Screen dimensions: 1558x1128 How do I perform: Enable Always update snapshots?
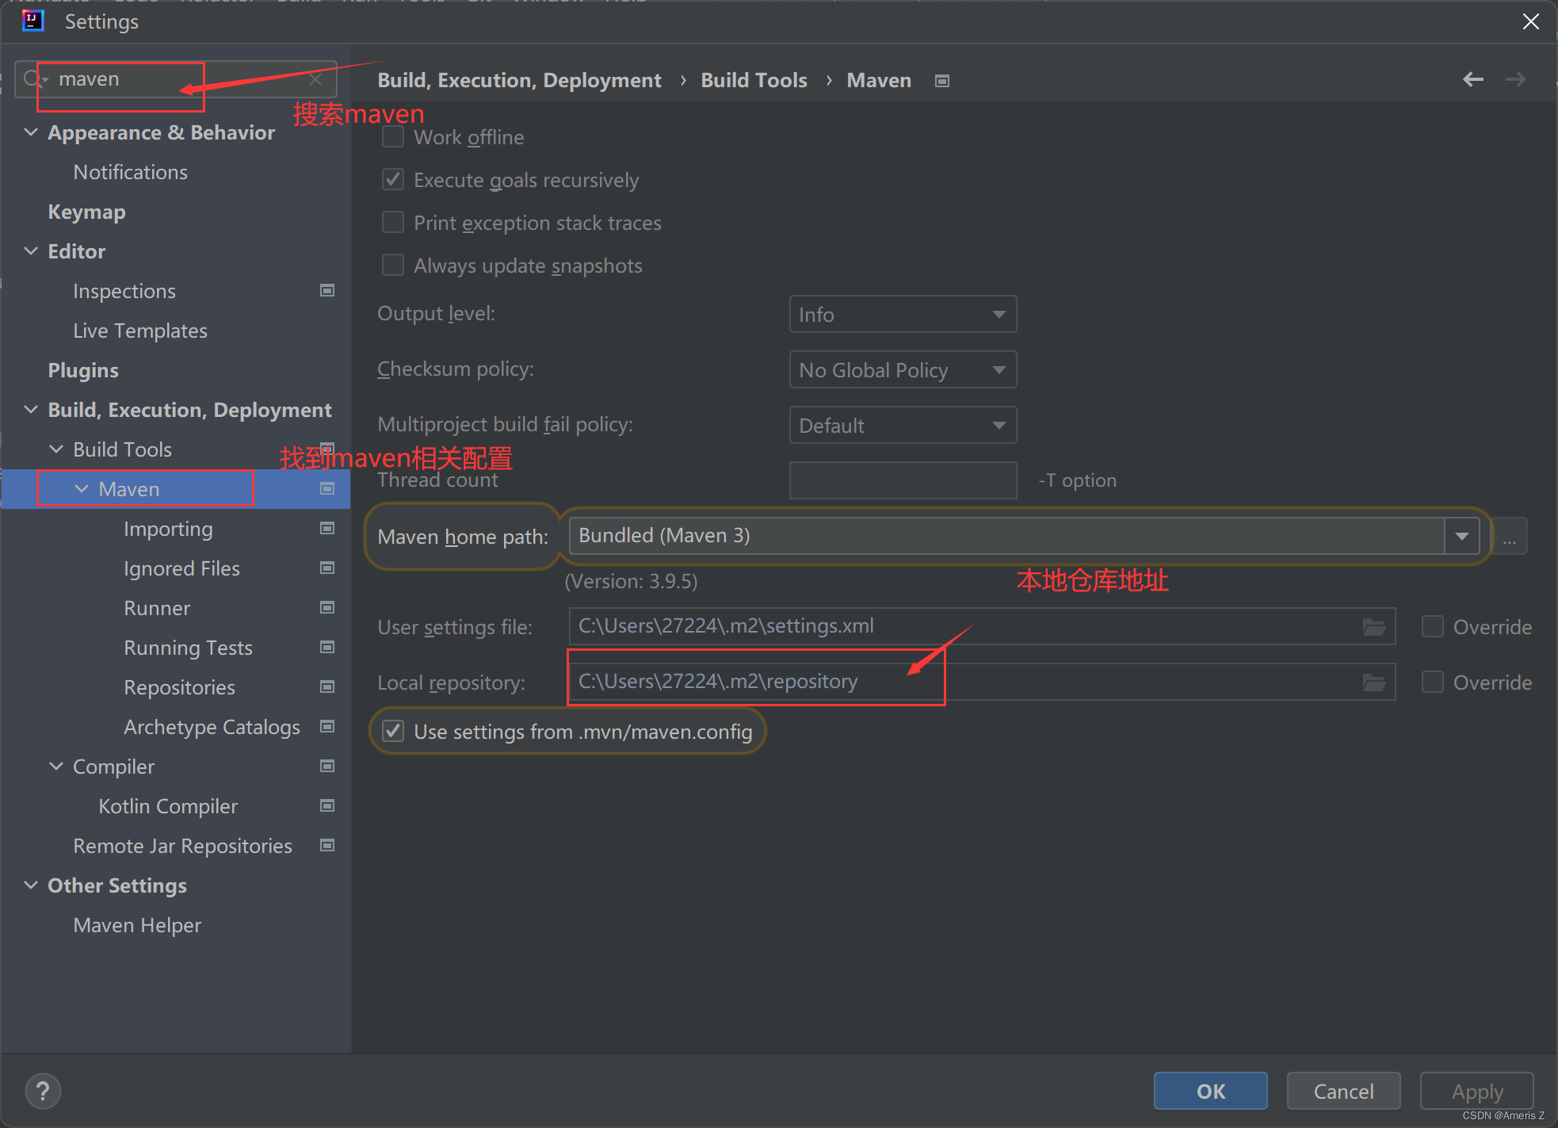pyautogui.click(x=393, y=265)
